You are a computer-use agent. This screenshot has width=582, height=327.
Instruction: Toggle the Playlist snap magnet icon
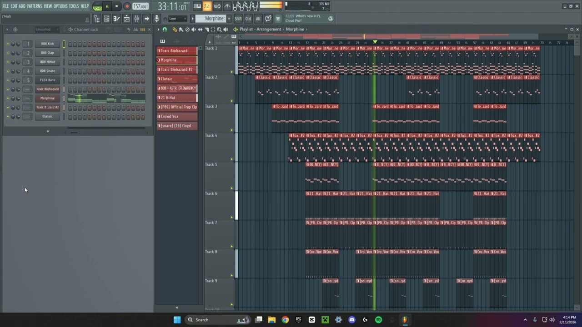click(x=165, y=30)
